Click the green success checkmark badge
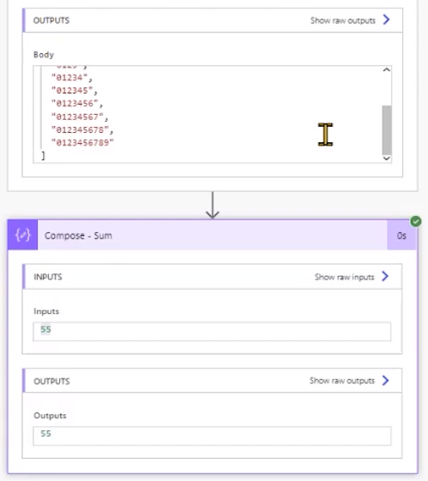This screenshot has width=428, height=481. coord(416,221)
